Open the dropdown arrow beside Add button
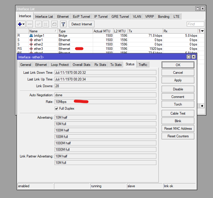The image size is (213, 198). tap(24, 24)
